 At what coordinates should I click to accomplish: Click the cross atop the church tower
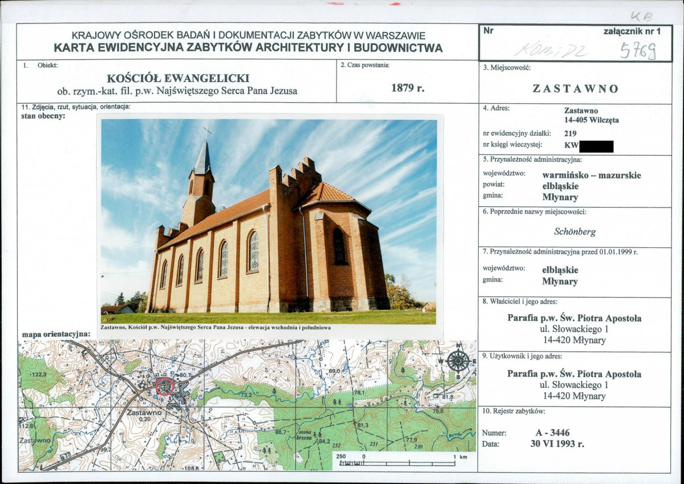[207, 132]
